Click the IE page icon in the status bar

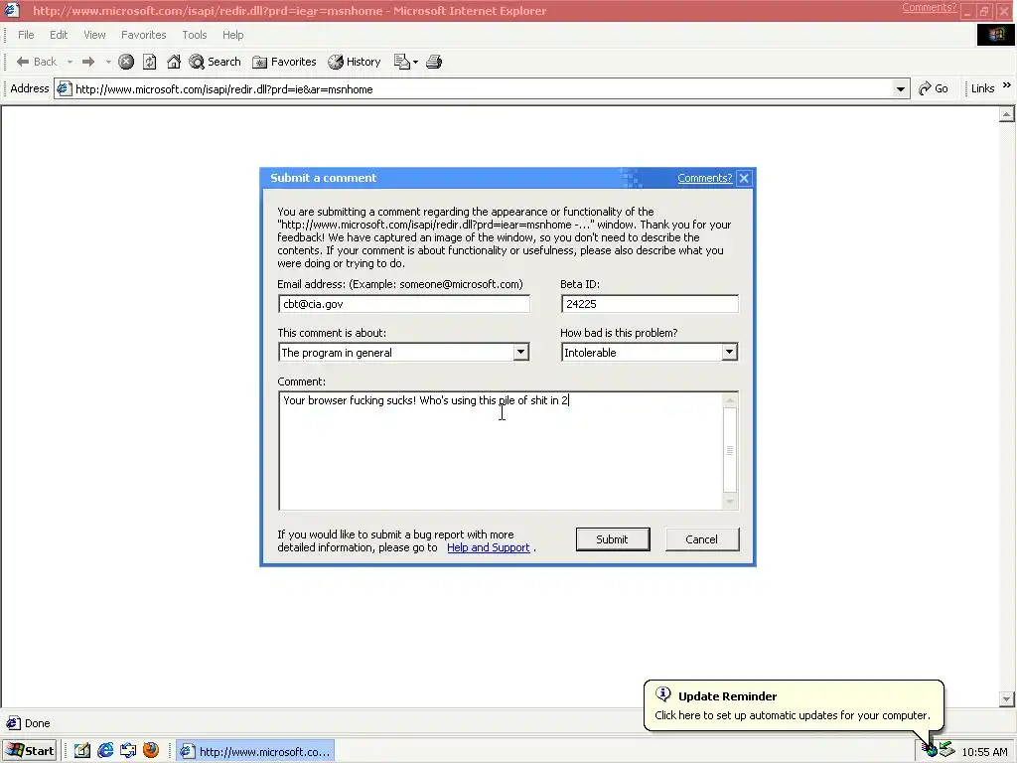[13, 723]
